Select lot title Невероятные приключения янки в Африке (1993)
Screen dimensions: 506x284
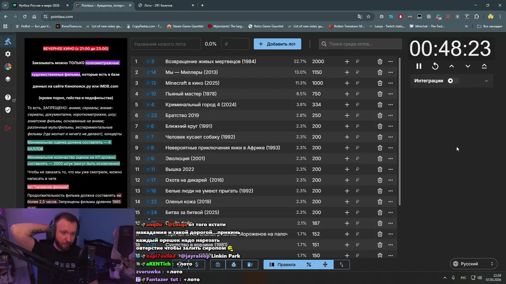[x=223, y=148]
